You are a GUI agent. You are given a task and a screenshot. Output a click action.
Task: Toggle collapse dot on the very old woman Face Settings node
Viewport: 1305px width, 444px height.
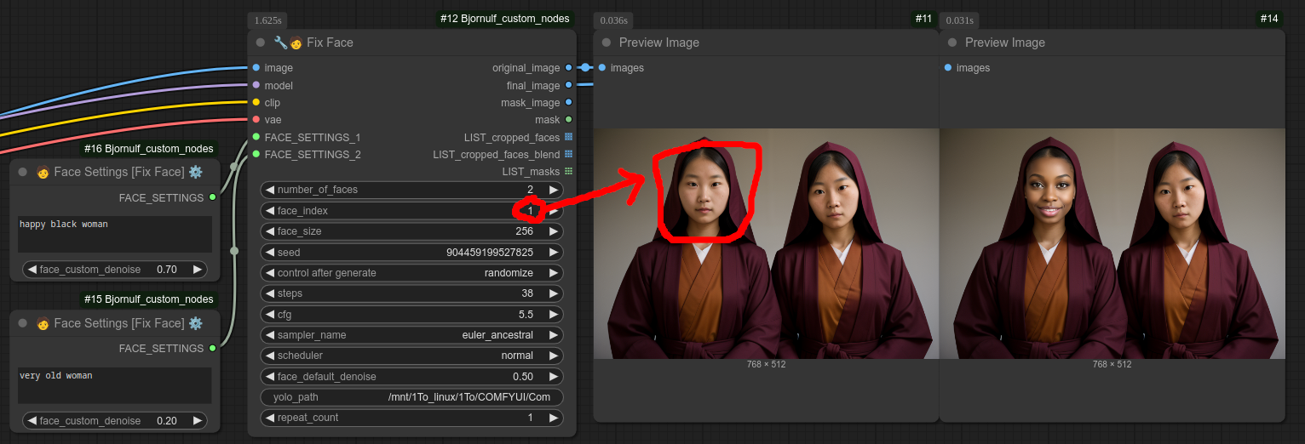click(23, 323)
